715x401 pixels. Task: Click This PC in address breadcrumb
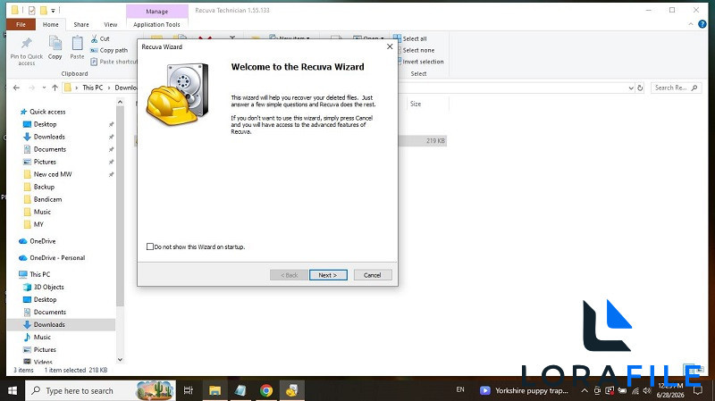pos(93,88)
